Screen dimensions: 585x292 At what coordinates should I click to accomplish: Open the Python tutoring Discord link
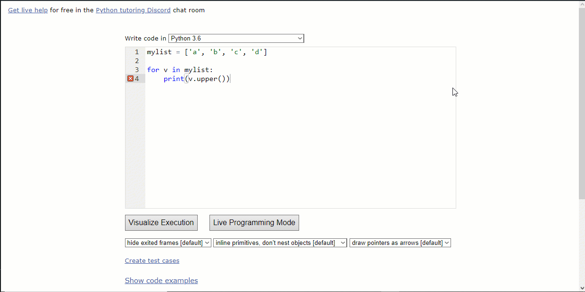[x=133, y=10]
